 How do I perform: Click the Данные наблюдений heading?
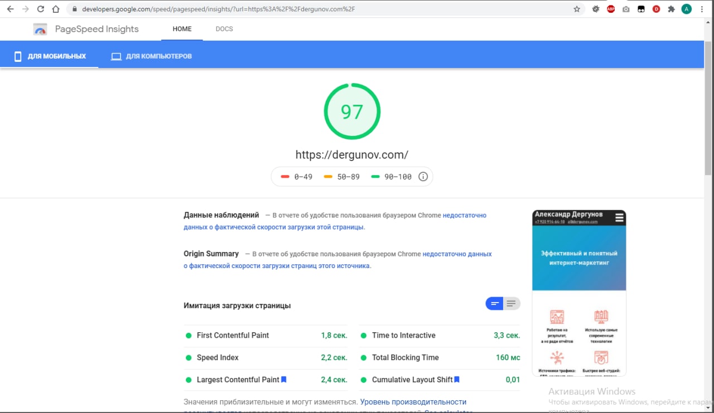221,215
